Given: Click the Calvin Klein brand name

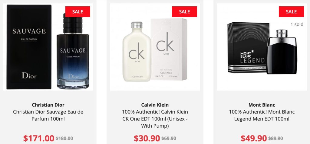Looking at the screenshot, I should (x=155, y=105).
